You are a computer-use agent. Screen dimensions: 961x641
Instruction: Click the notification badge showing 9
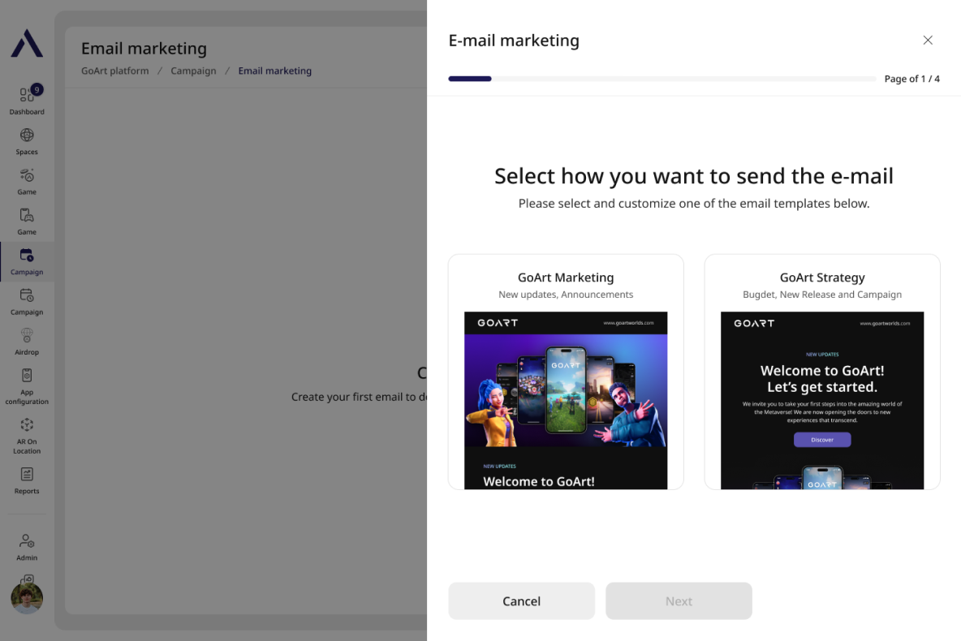37,89
